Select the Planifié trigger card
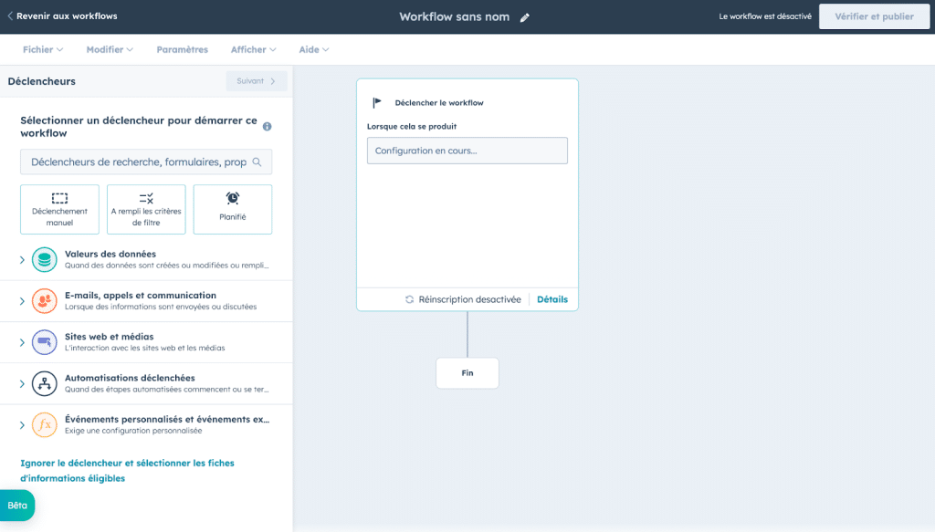935x532 pixels. pyautogui.click(x=233, y=209)
